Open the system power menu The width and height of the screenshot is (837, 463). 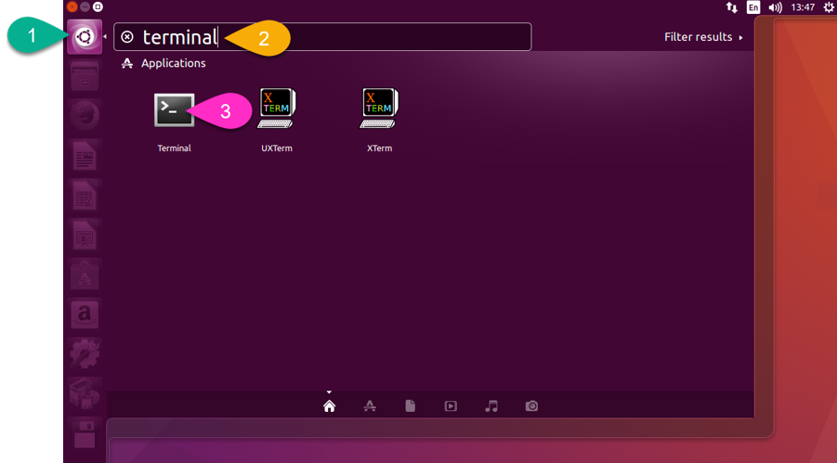coord(829,7)
